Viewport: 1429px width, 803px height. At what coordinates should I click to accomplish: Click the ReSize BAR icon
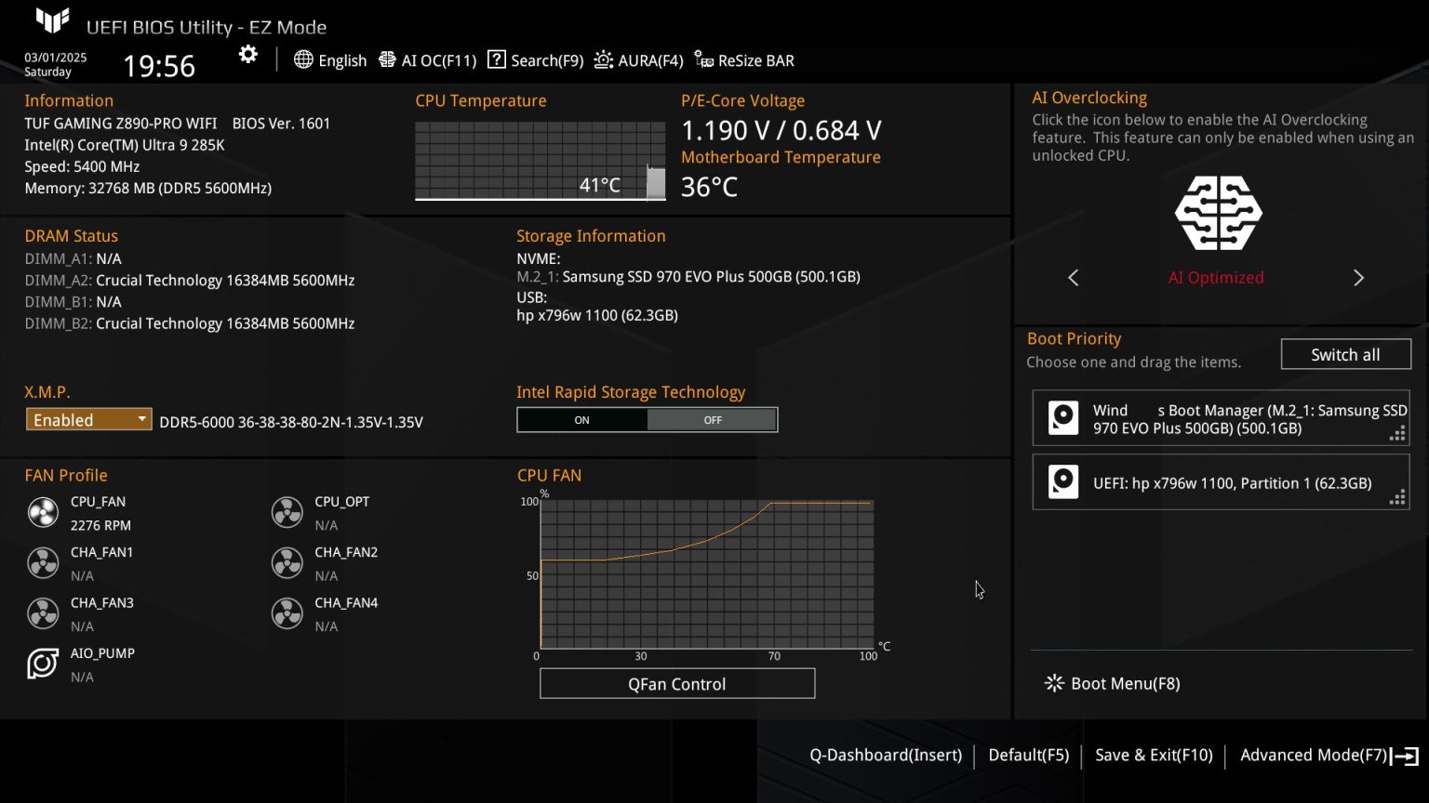coord(704,59)
